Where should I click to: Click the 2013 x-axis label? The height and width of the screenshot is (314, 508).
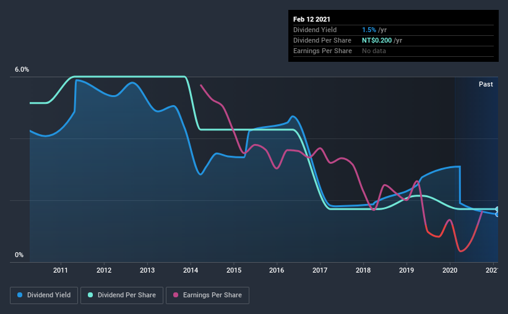[147, 270]
